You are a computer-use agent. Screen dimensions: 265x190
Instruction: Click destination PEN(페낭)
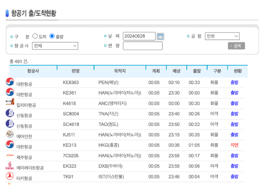coord(109,83)
